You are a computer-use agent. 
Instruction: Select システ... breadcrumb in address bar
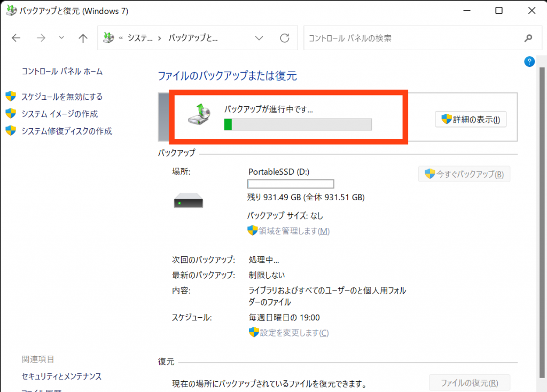tap(140, 38)
